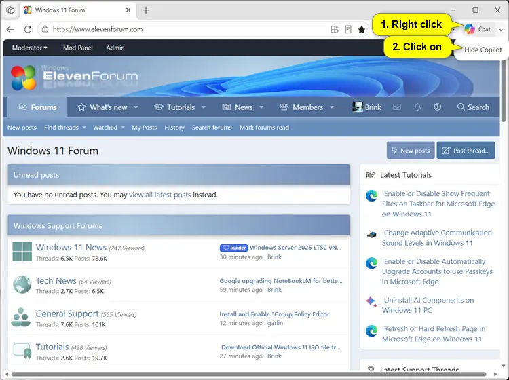Expand the Members dropdown arrow
The height and width of the screenshot is (380, 509).
[x=332, y=107]
